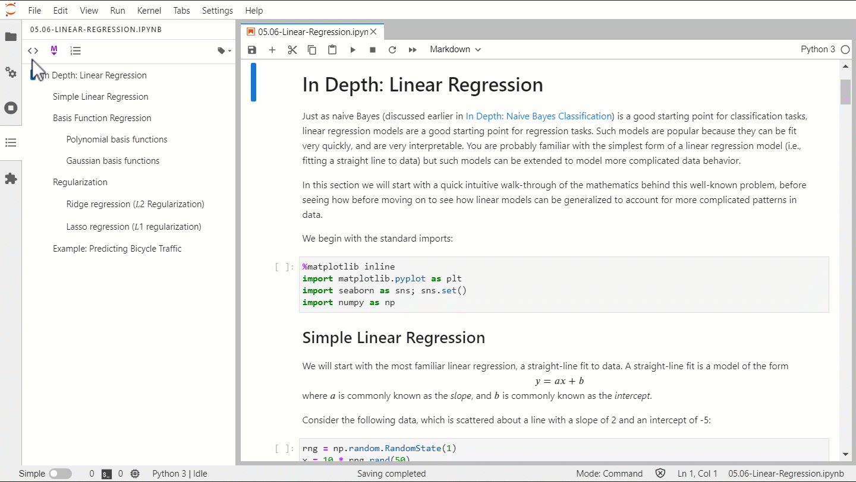Image resolution: width=856 pixels, height=482 pixels.
Task: Insert a new cell with the plus icon
Action: 272,50
